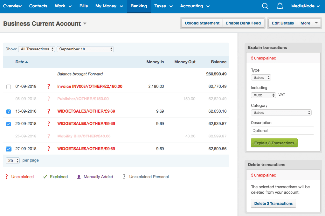Open notifications via the bell icon
Viewport: 325px width, 216px height.
click(280, 6)
